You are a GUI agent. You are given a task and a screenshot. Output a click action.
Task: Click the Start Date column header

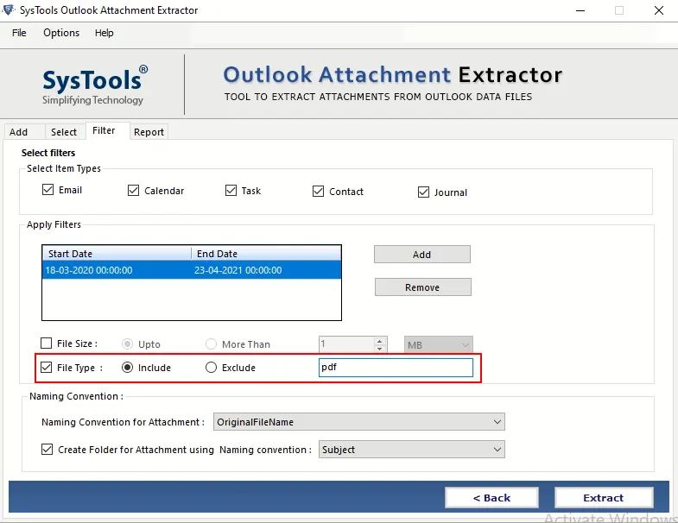[117, 254]
